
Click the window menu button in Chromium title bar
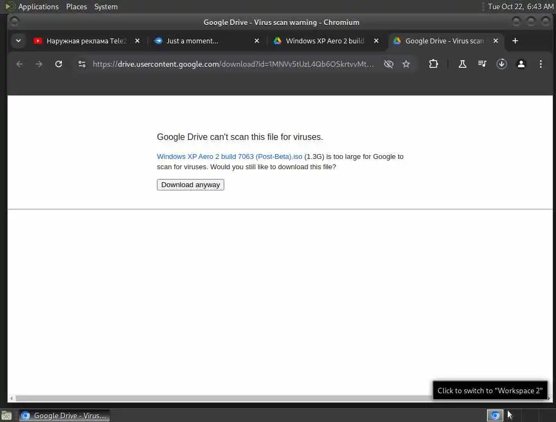point(14,22)
